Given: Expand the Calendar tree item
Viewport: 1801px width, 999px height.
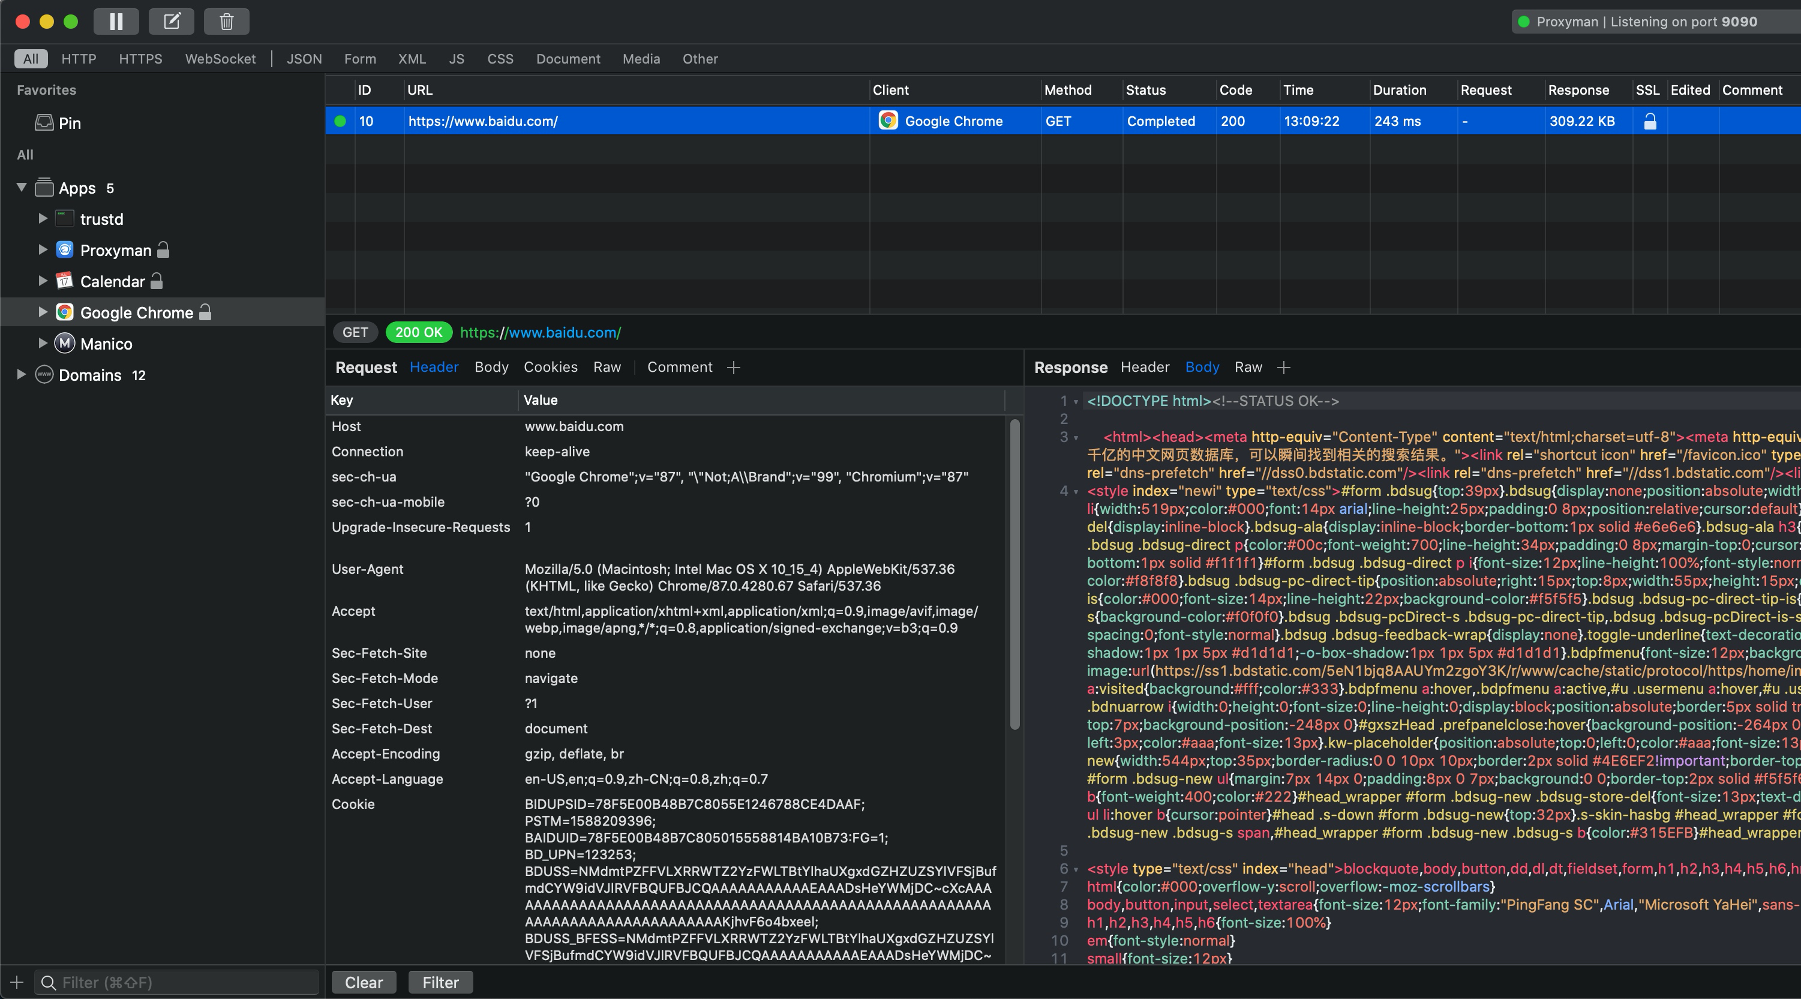Looking at the screenshot, I should point(43,281).
